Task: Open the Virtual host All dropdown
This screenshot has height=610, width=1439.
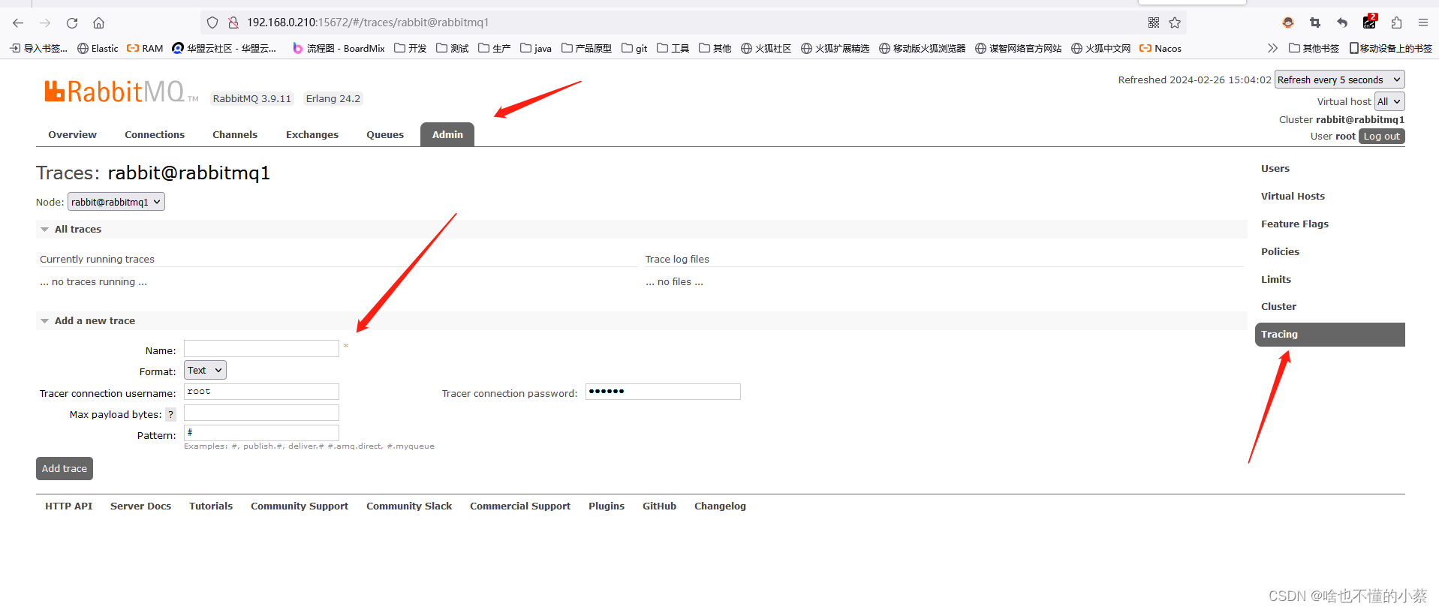Action: coord(1389,101)
